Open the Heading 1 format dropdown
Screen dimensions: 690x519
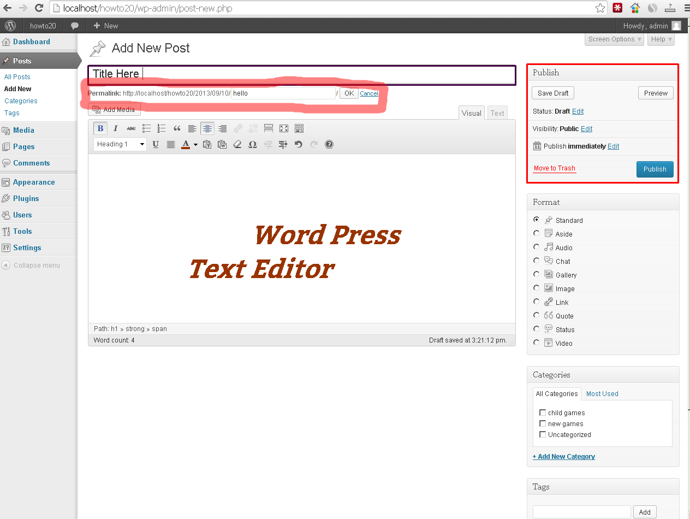coord(120,144)
